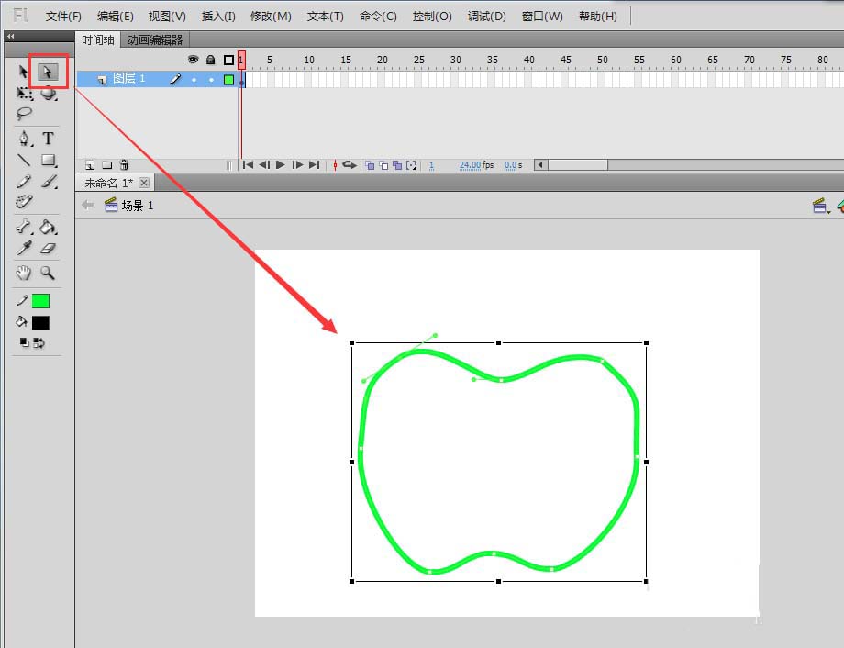Pick the Text tool
The image size is (844, 648).
[49, 139]
